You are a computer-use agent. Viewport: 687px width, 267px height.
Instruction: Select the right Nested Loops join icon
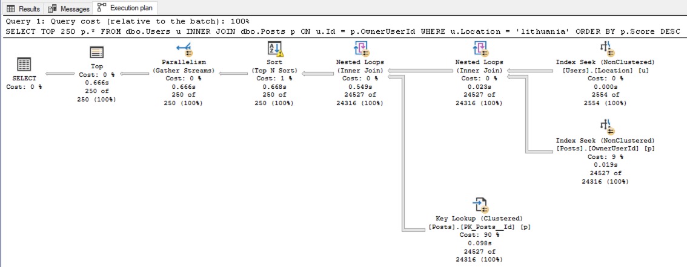[479, 50]
